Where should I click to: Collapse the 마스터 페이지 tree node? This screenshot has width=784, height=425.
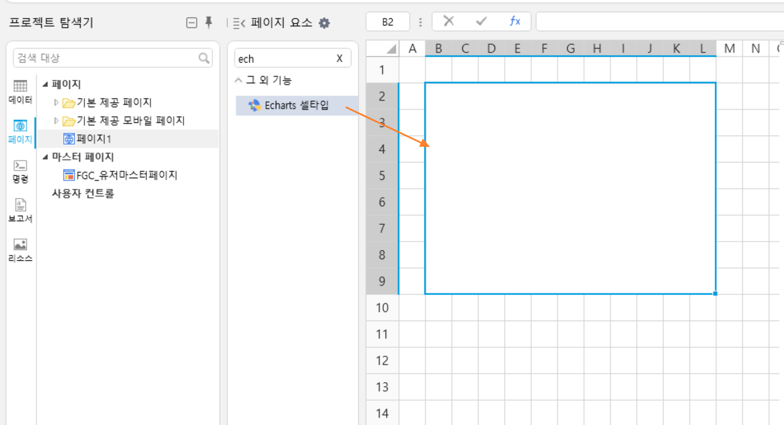(x=45, y=157)
